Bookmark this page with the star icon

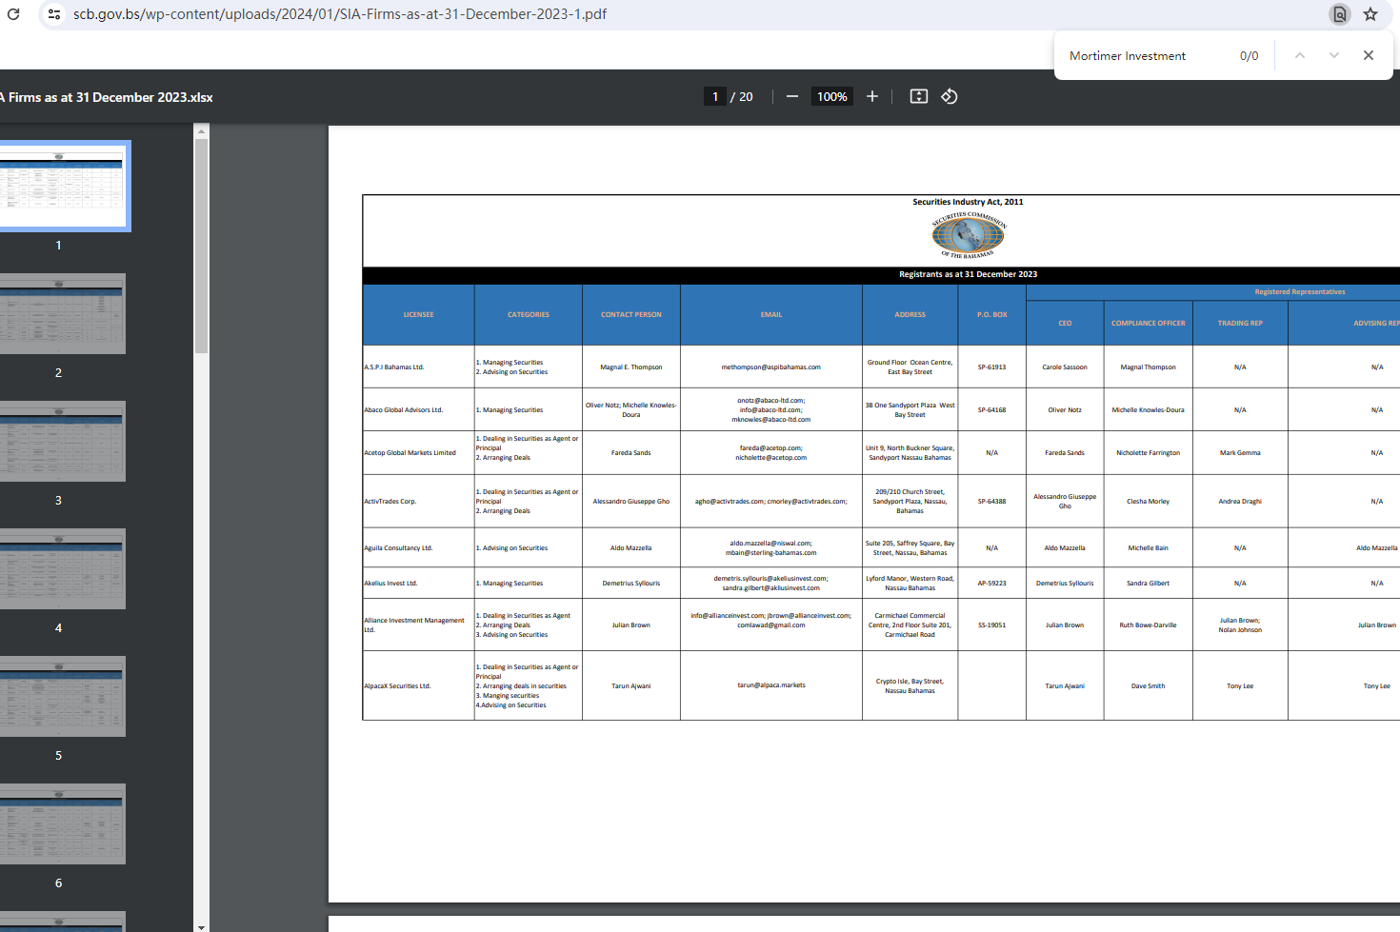pyautogui.click(x=1370, y=14)
